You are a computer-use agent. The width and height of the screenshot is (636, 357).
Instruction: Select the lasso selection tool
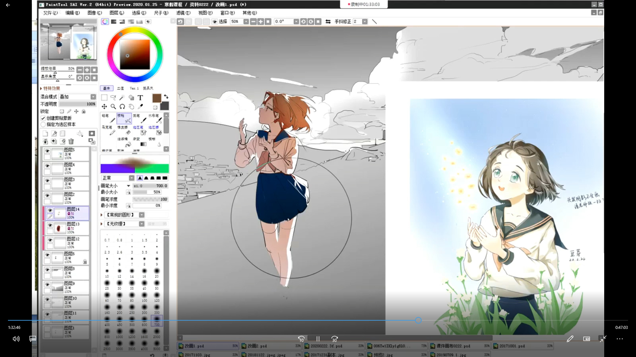(x=113, y=98)
